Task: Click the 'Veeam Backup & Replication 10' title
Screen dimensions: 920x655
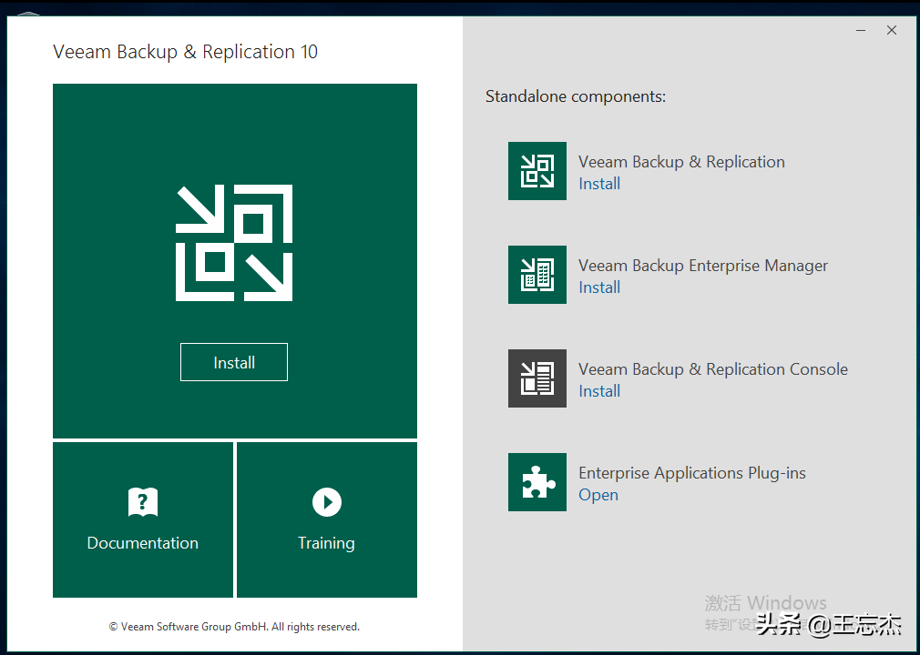Action: (186, 52)
